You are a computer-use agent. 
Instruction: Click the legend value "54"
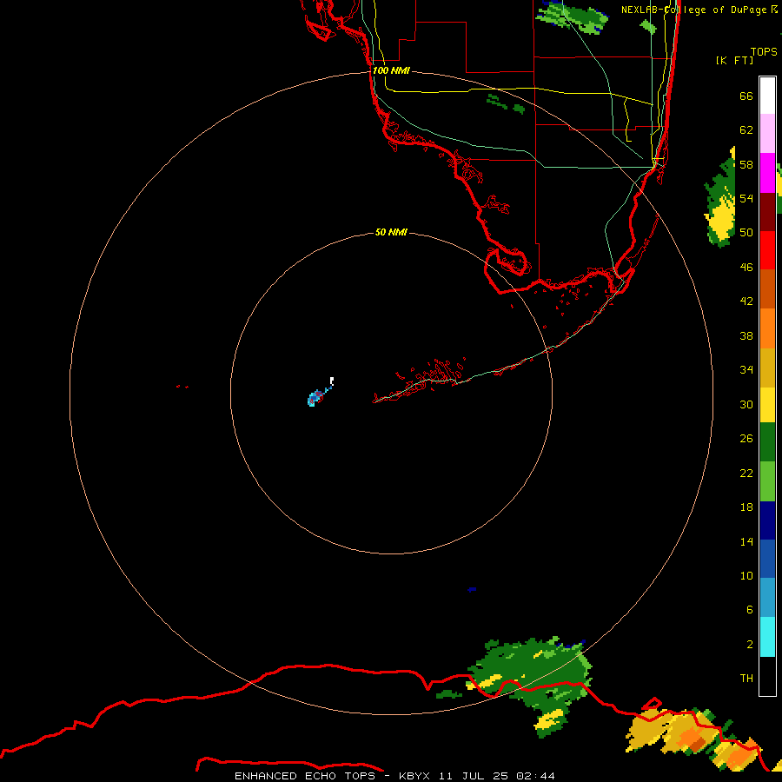[x=746, y=198]
